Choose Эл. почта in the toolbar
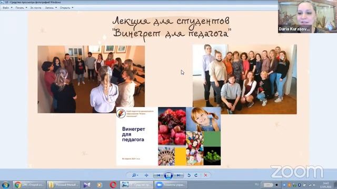The width and height of the screenshot is (337, 189). tap(36, 7)
